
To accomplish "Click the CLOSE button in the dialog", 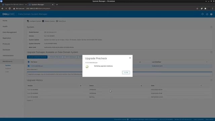I will pyautogui.click(x=126, y=73).
